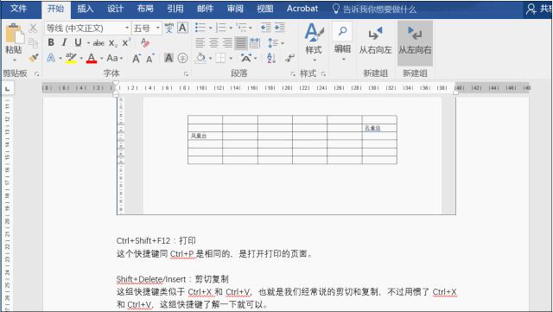Click the ruler tab selector

(x=8, y=89)
